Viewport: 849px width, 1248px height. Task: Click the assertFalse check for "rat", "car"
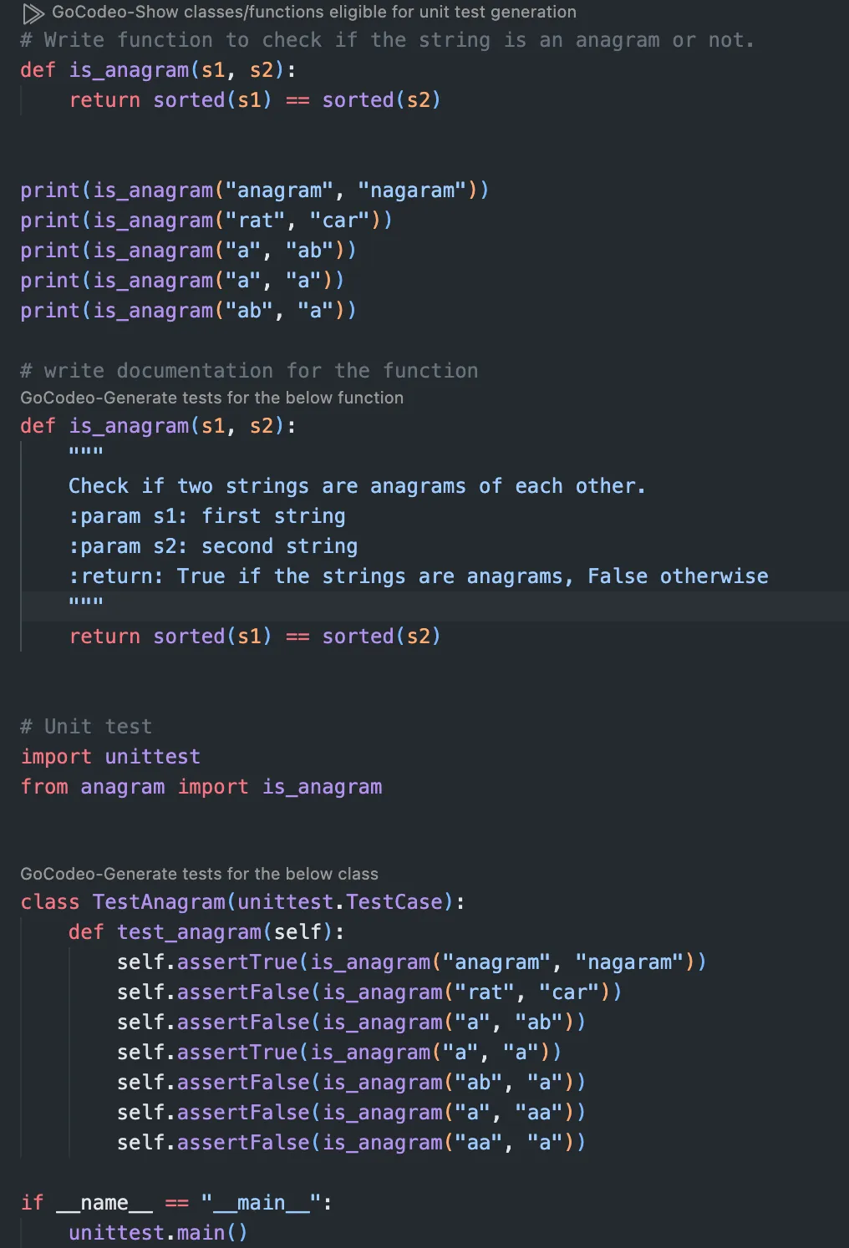(x=368, y=992)
